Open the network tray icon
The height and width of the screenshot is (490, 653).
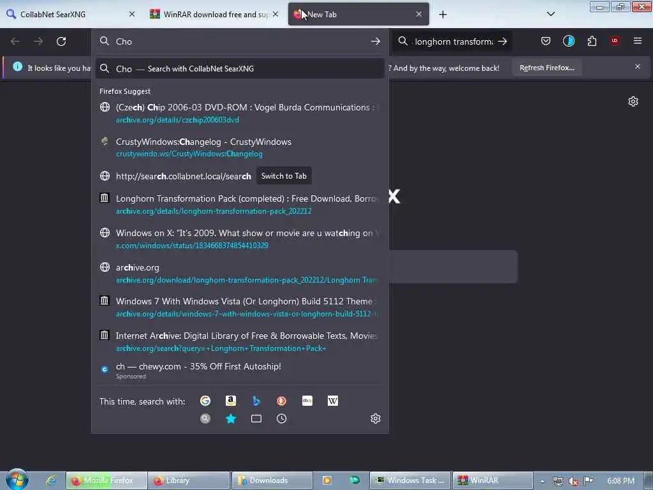coord(557,481)
